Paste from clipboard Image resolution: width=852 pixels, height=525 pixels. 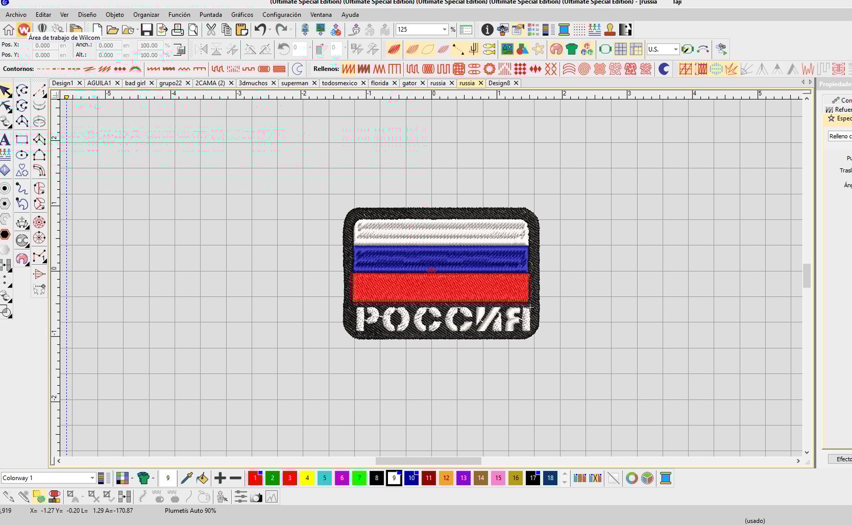[241, 30]
